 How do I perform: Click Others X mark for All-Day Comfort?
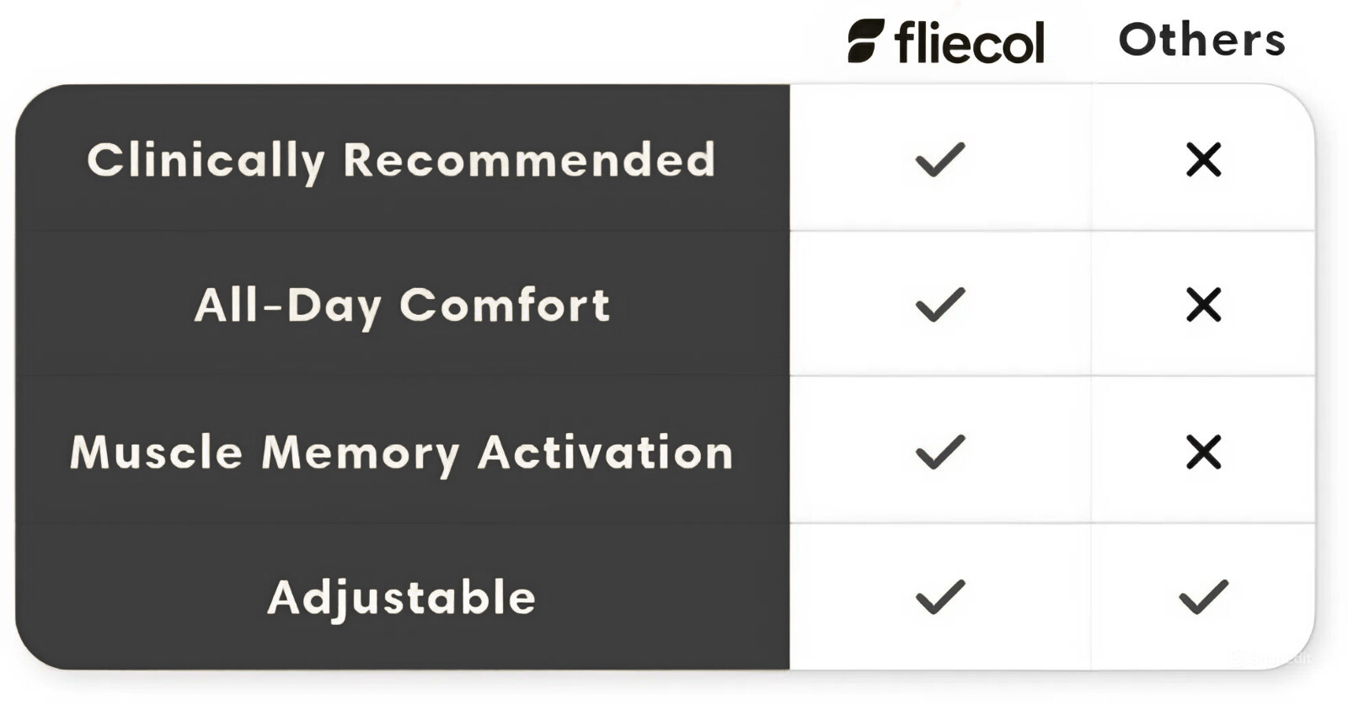1203,305
